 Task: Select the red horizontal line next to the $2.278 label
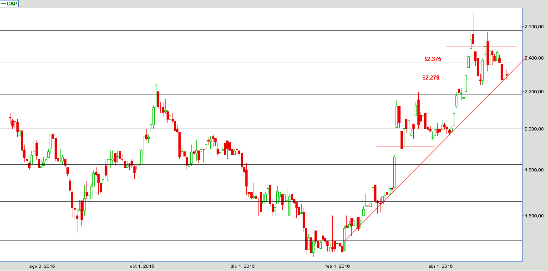click(484, 78)
